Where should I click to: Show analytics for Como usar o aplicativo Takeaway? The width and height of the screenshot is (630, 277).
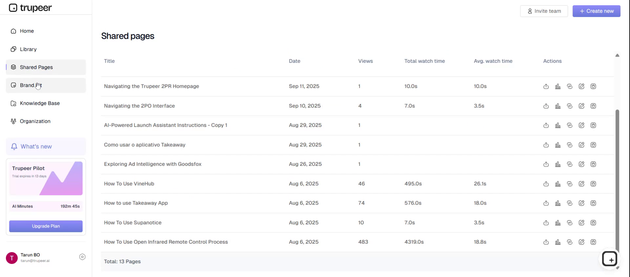[558, 145]
